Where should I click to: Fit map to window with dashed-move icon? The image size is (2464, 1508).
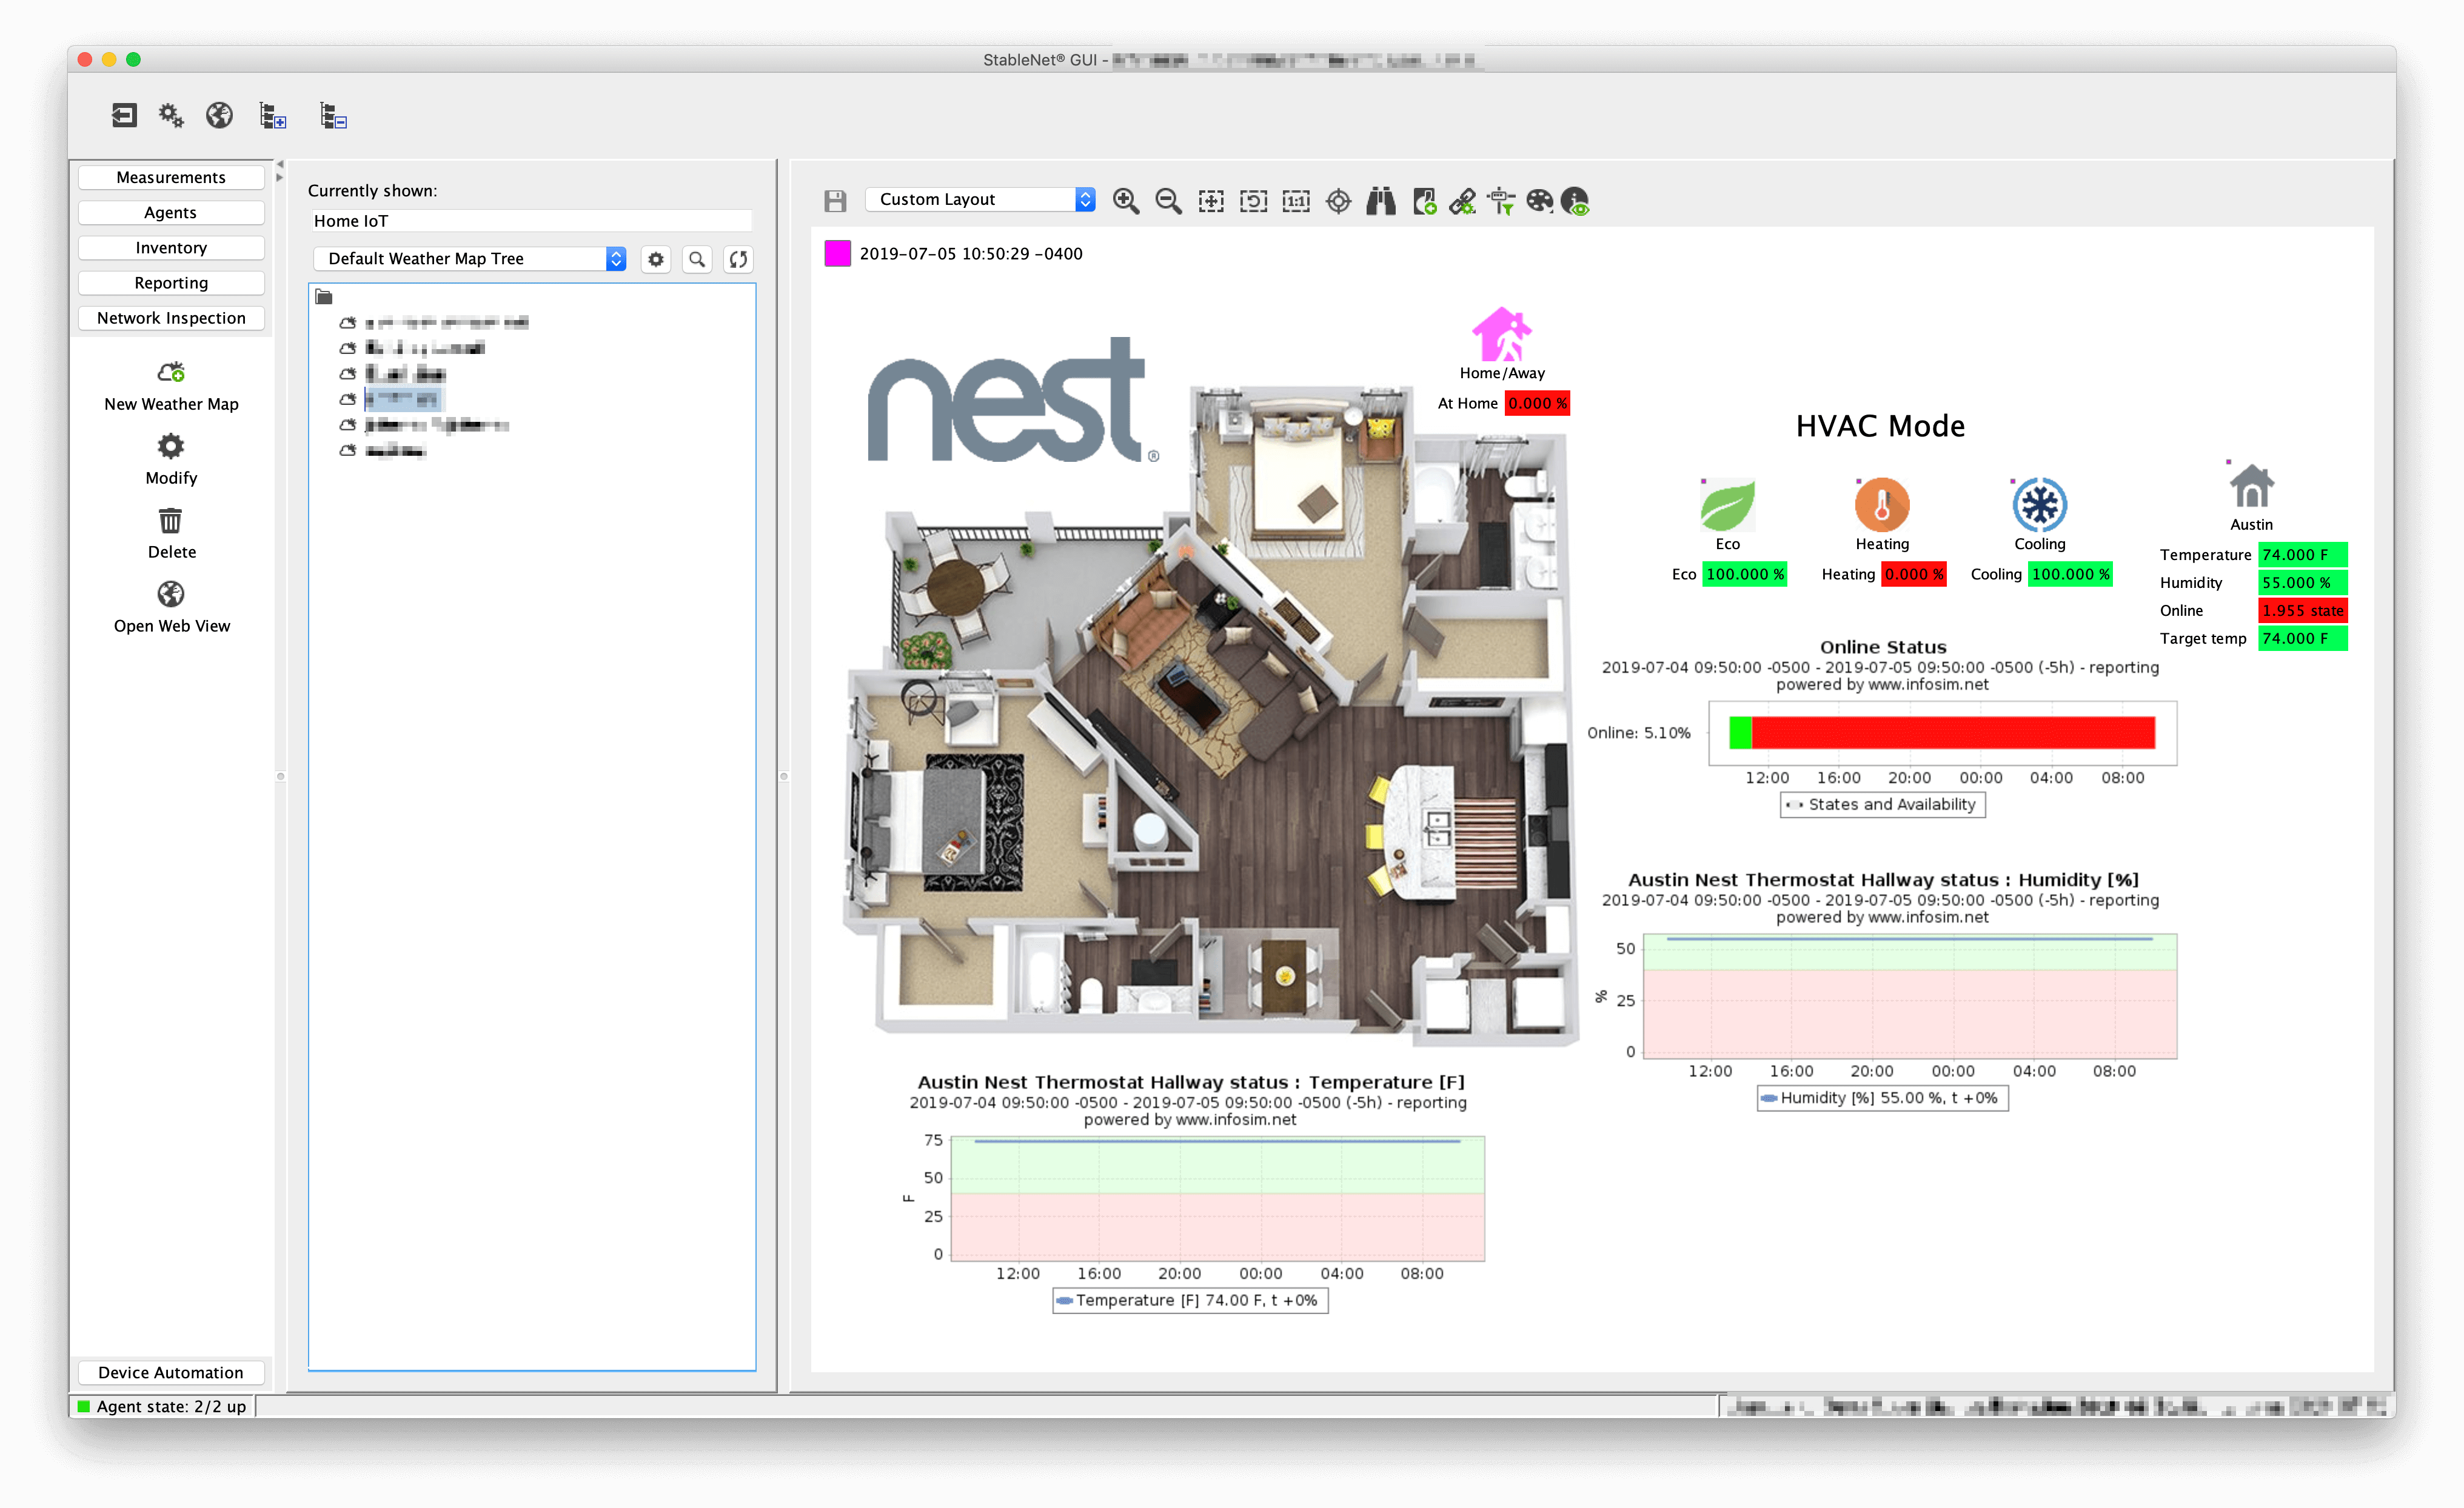pos(1211,201)
